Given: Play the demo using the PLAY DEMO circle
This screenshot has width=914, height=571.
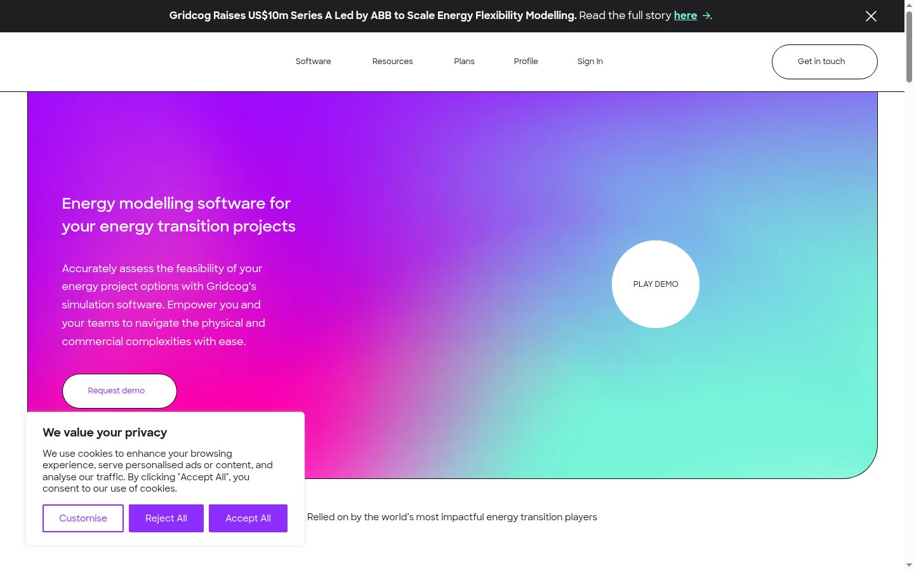Looking at the screenshot, I should tap(656, 284).
